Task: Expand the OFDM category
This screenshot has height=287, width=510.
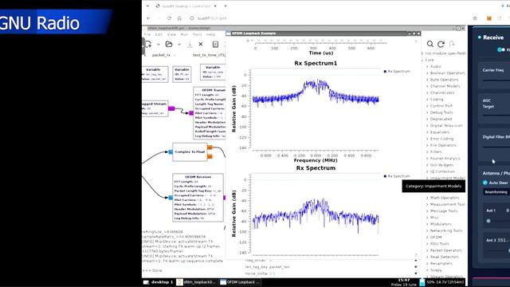Action: [427, 238]
